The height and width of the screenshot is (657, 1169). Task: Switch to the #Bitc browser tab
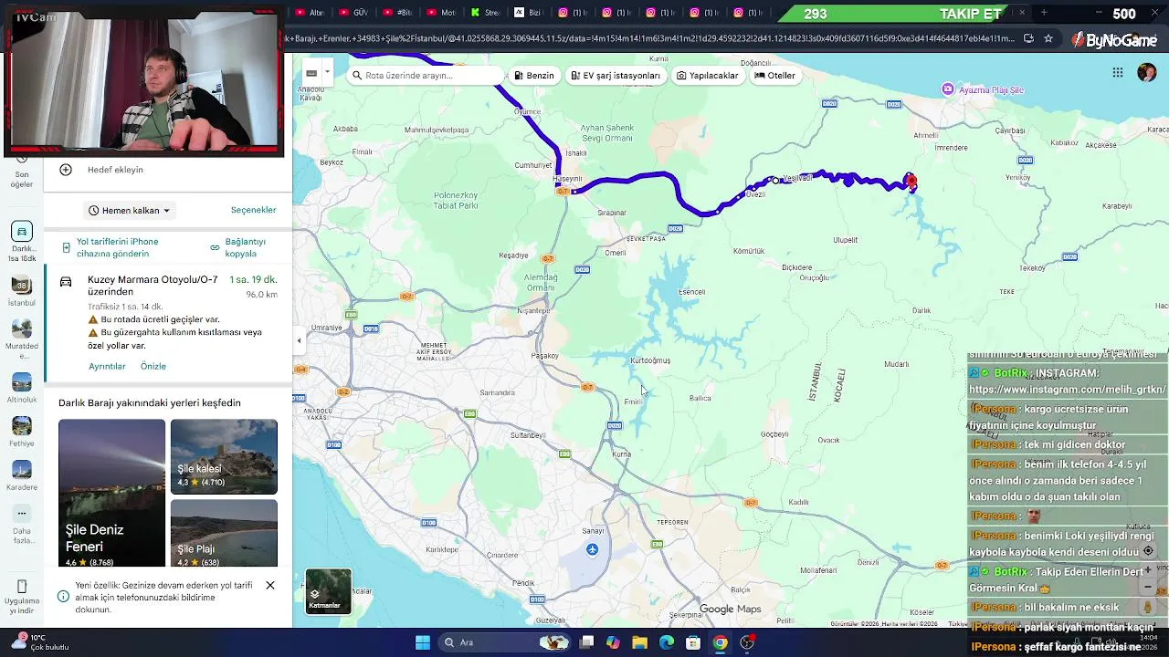[398, 13]
